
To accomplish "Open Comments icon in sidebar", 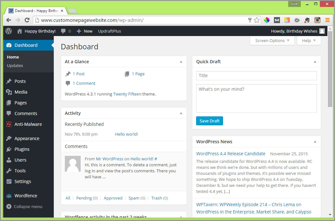I will pyautogui.click(x=9, y=114).
